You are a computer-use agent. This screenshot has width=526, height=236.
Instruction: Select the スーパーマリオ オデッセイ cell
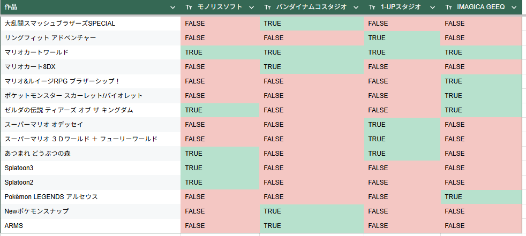pyautogui.click(x=91, y=124)
